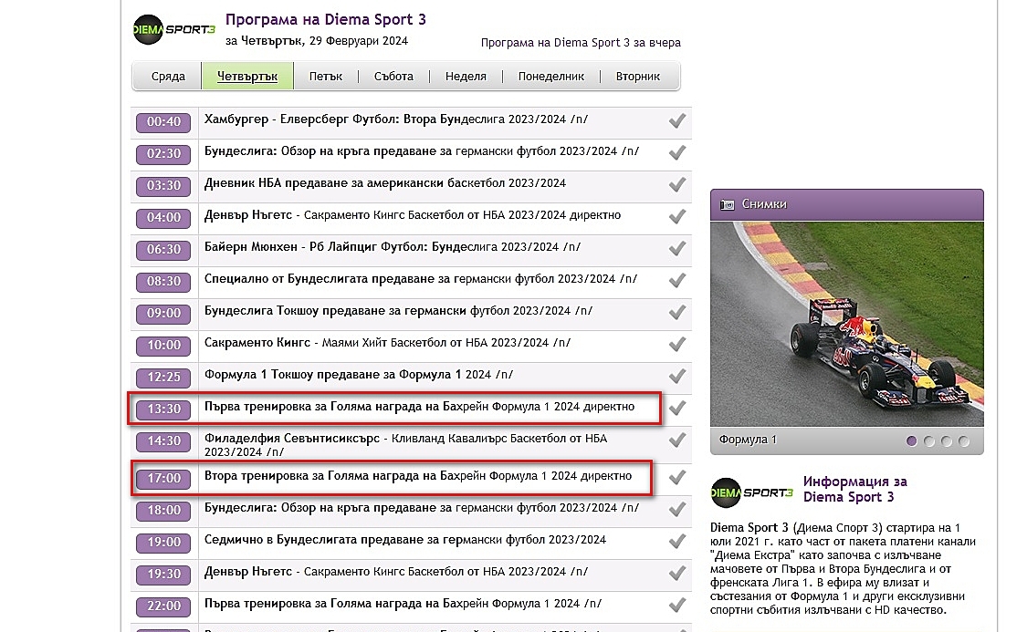
Task: Click the 12:25 time badge
Action: (x=163, y=377)
